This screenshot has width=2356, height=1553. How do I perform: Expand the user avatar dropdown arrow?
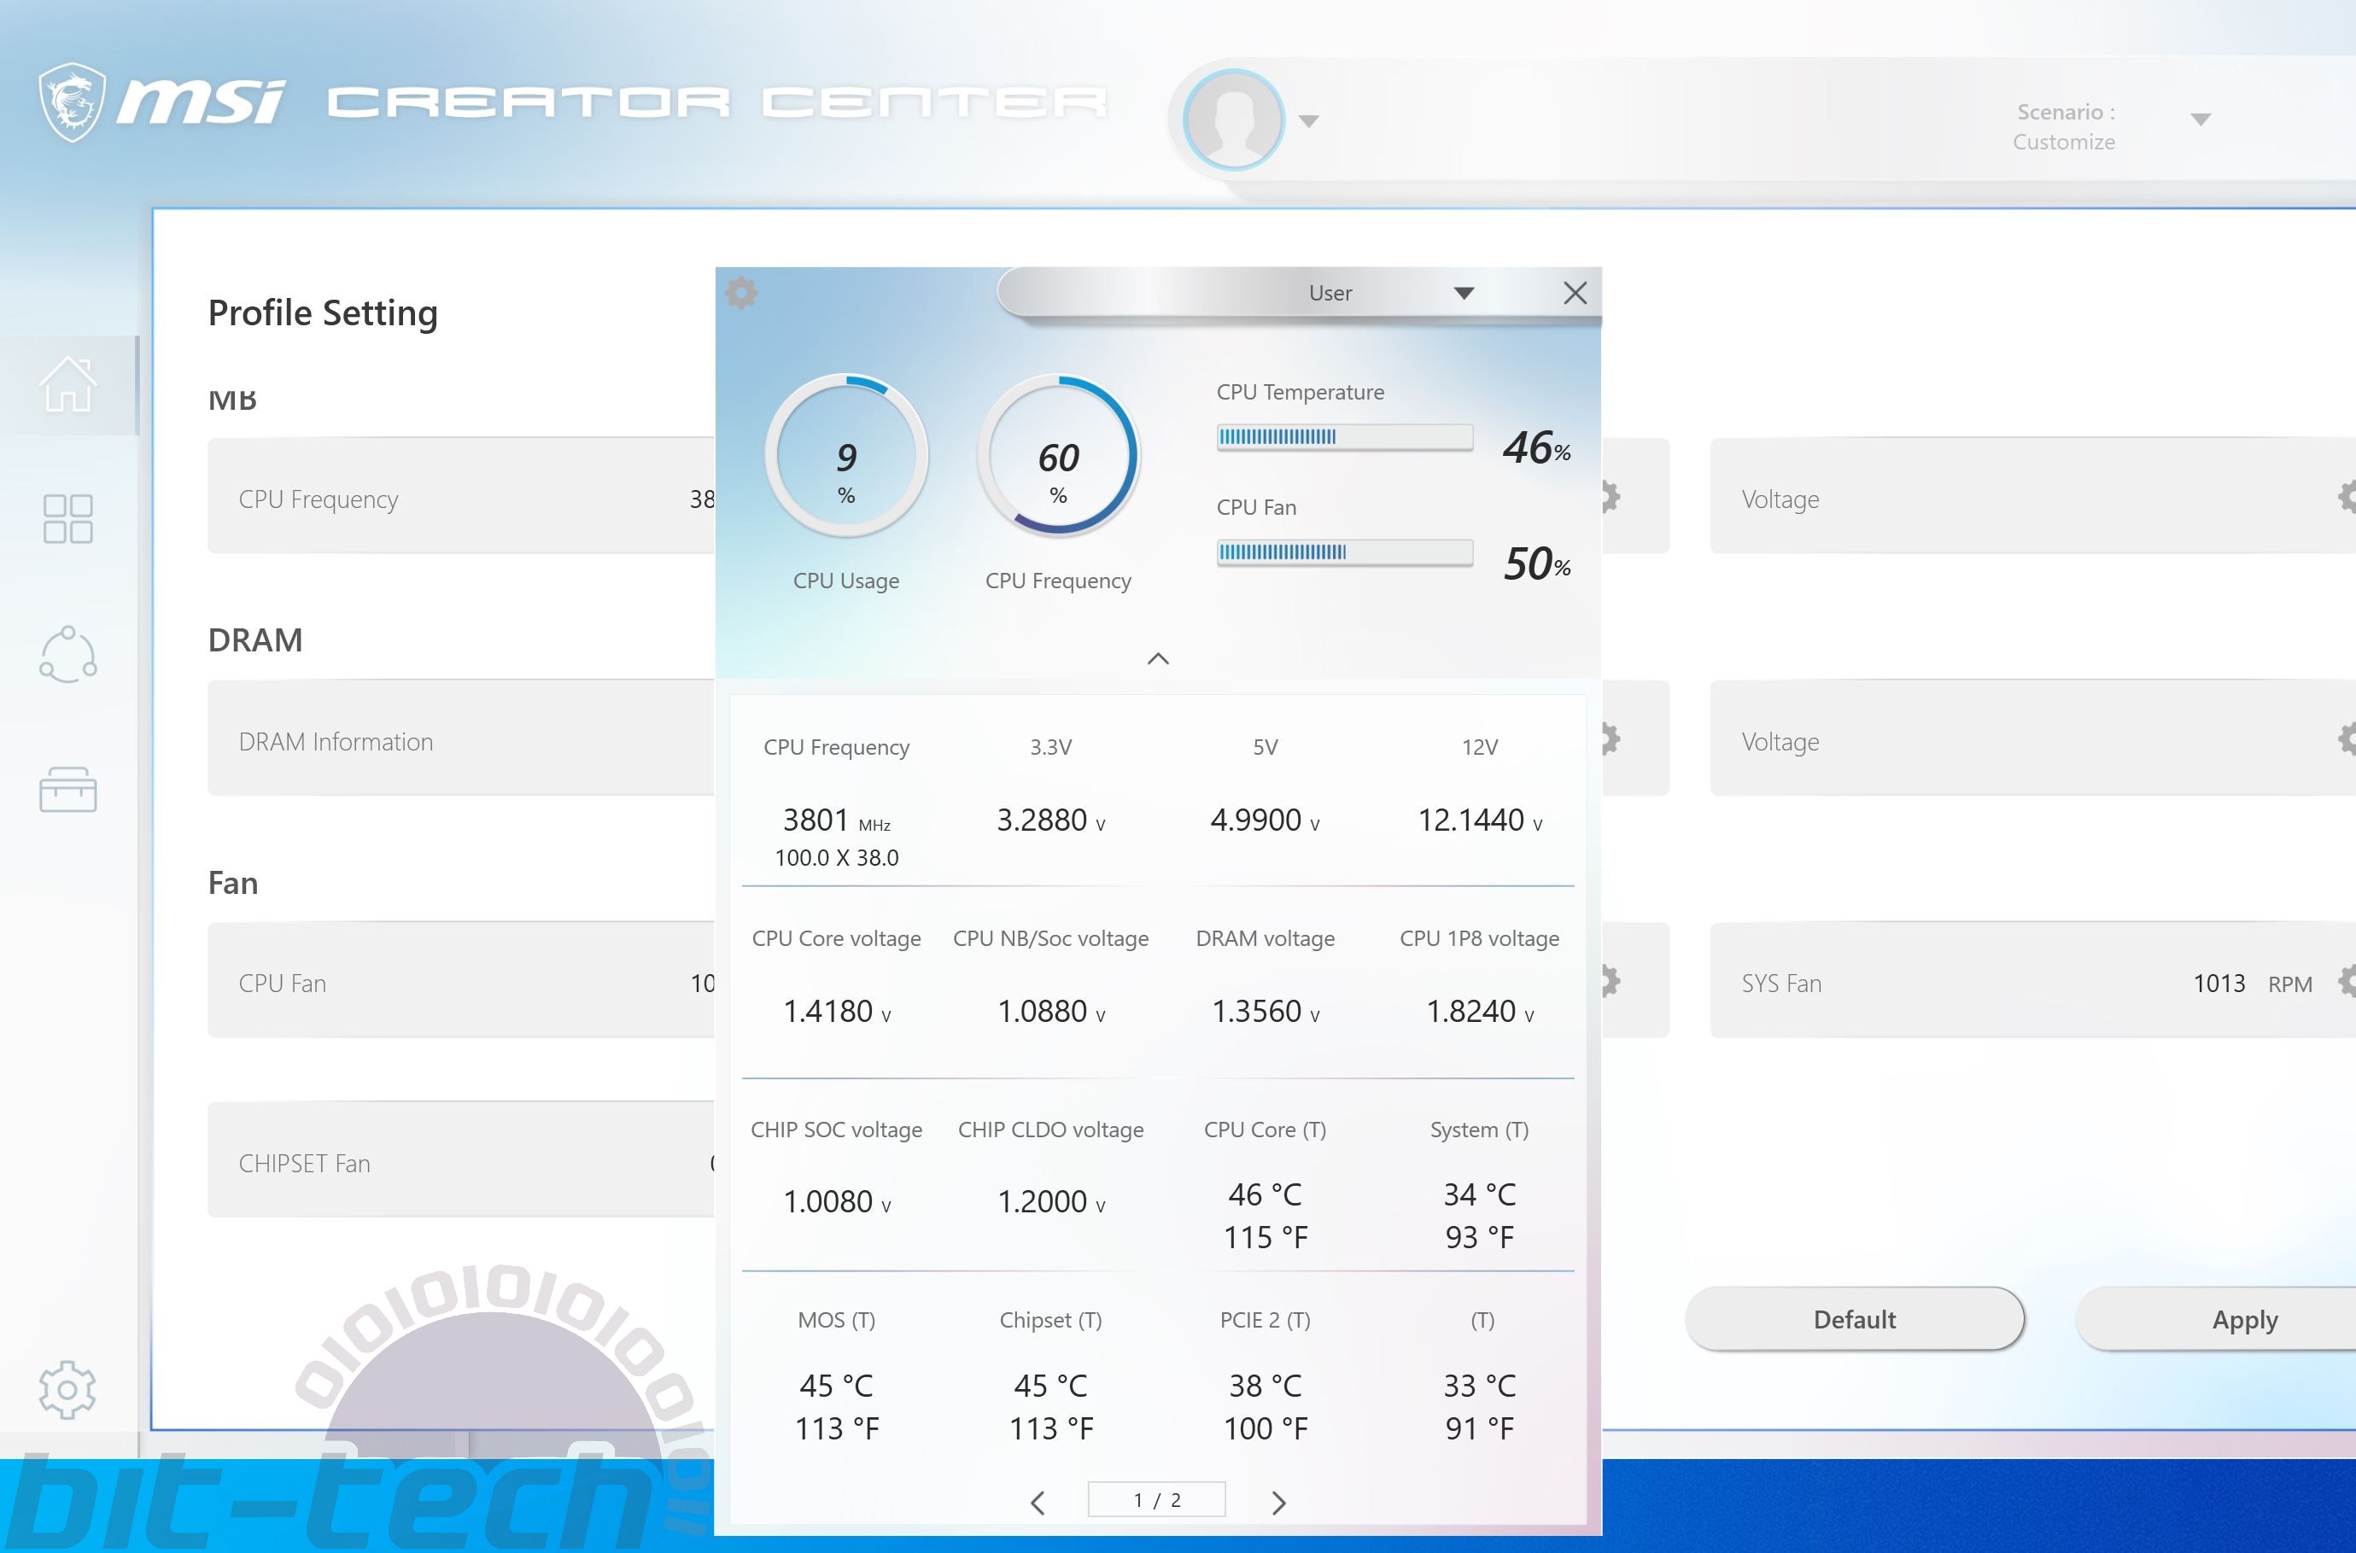pos(1308,122)
